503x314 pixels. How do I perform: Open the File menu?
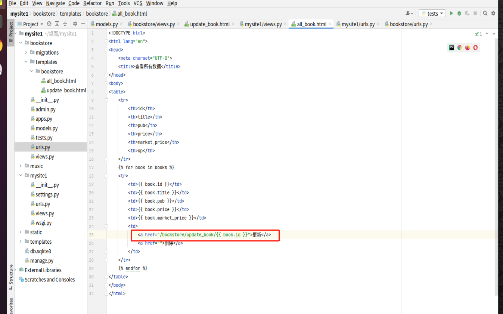pos(12,3)
